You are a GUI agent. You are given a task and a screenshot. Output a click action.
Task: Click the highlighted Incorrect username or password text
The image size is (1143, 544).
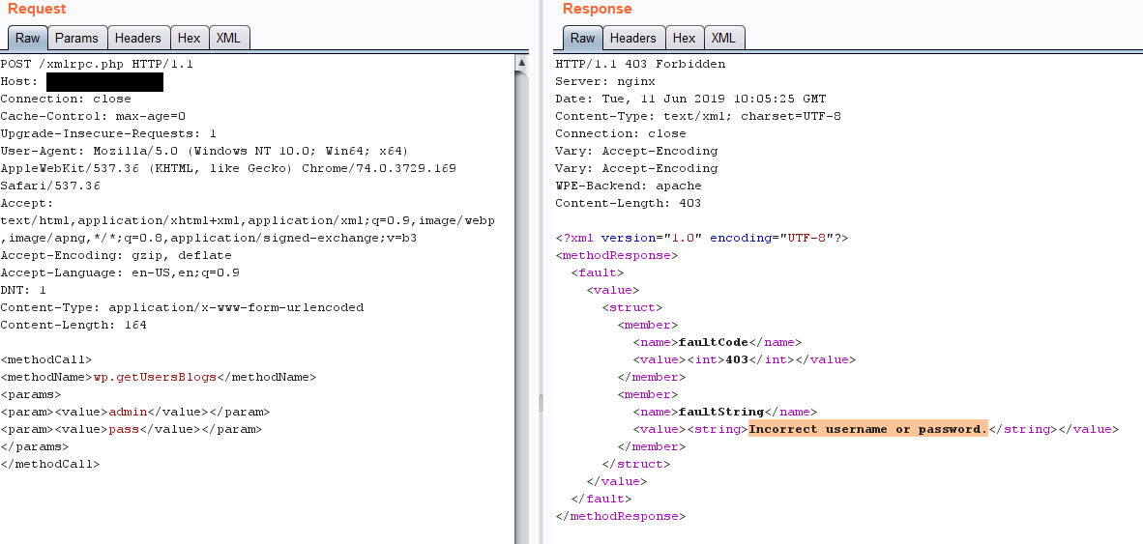pos(867,429)
